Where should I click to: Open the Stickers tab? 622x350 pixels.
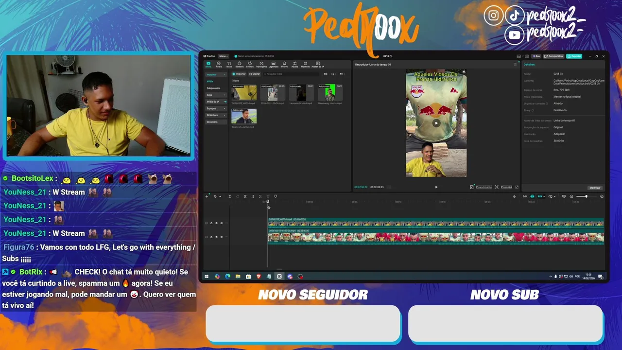240,64
